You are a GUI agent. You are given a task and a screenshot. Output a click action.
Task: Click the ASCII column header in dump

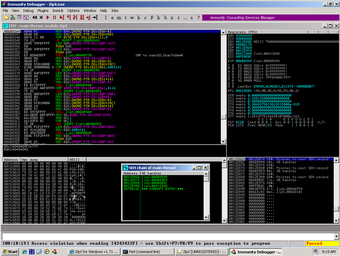(77, 160)
